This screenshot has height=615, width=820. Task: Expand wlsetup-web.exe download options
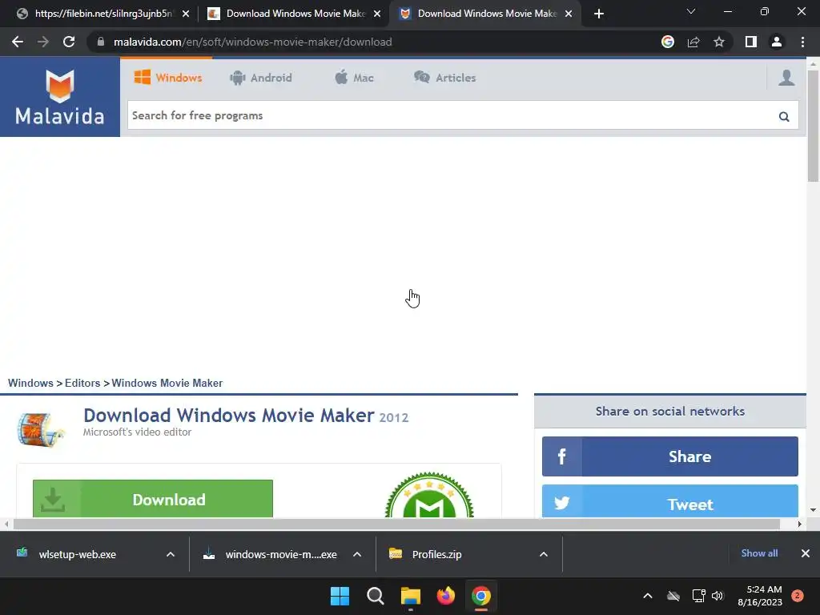click(171, 554)
